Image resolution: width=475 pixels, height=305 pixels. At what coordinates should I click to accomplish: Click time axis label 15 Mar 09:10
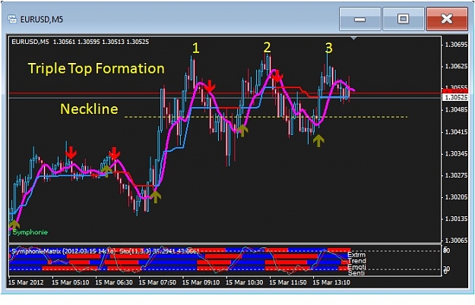[x=201, y=282]
